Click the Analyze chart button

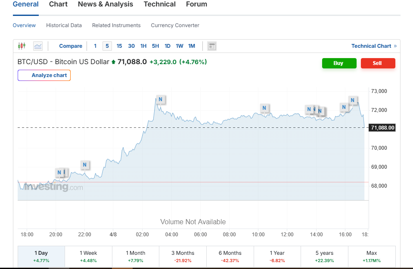coord(44,75)
